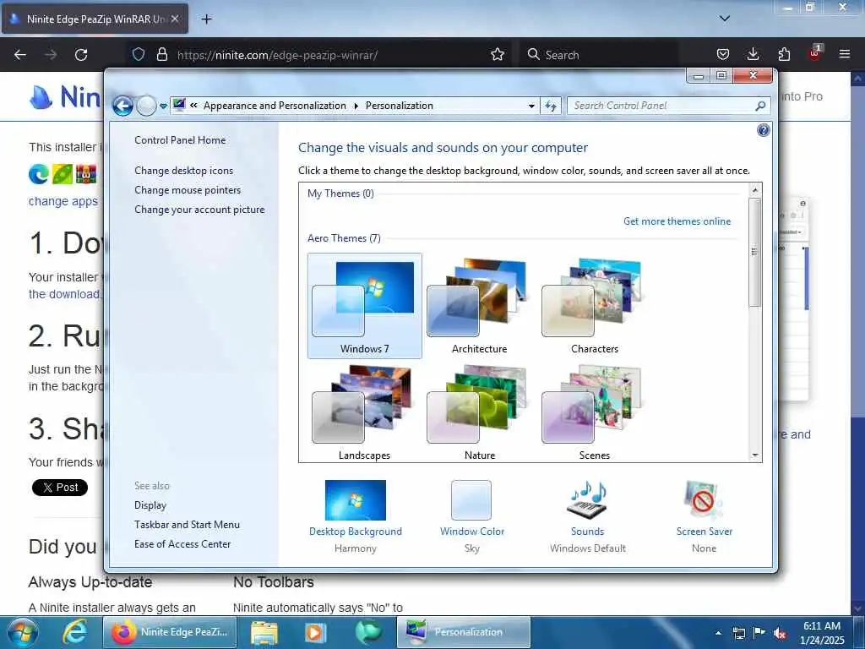
Task: Click the Control Panel help icon
Action: pyautogui.click(x=764, y=130)
